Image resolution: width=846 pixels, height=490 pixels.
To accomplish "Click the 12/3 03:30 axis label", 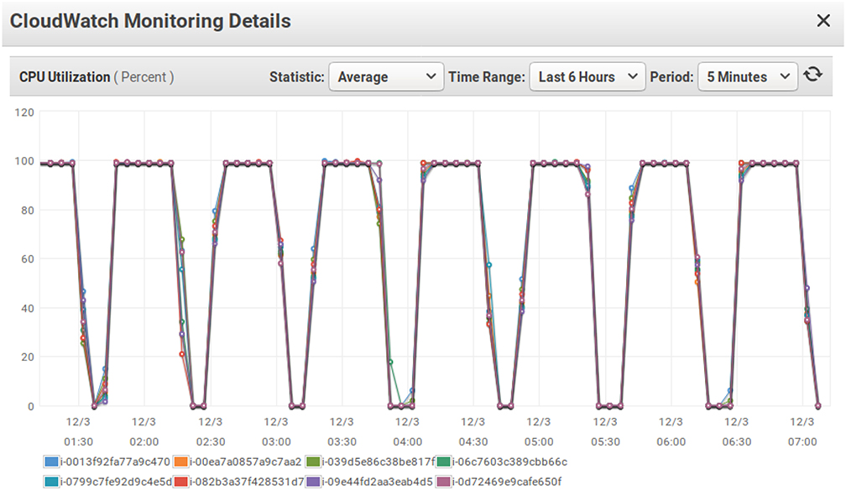I will click(x=342, y=432).
